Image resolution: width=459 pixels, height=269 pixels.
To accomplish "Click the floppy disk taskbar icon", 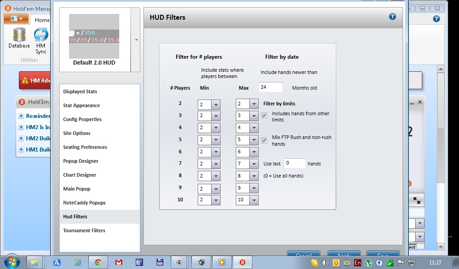I will (x=160, y=262).
